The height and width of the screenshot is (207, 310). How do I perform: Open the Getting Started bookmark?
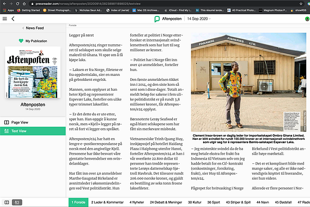point(28,10)
